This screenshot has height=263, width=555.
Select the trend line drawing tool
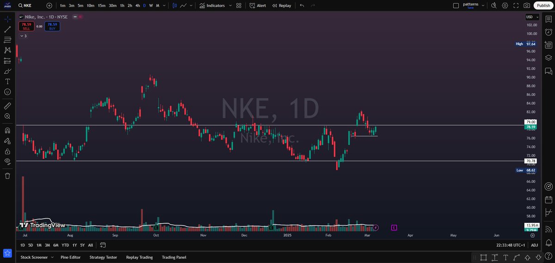(7, 30)
